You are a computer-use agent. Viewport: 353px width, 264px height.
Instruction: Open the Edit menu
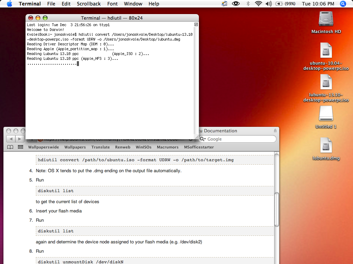click(66, 4)
